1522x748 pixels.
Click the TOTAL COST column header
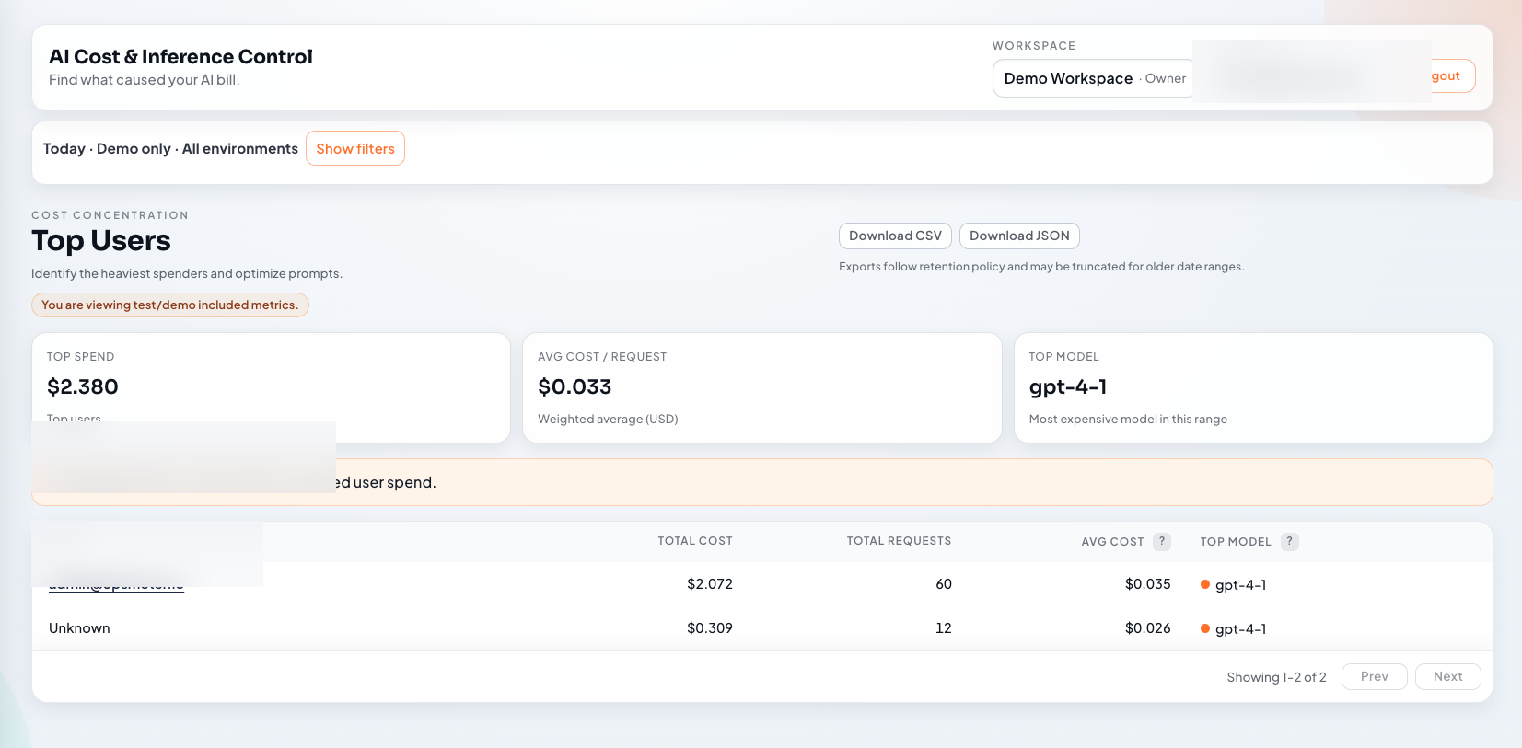tap(695, 541)
